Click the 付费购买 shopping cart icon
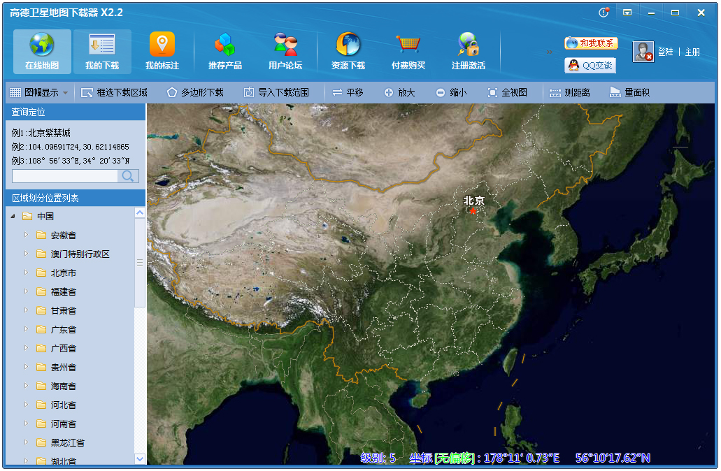Image resolution: width=721 pixels, height=471 pixels. click(x=408, y=45)
